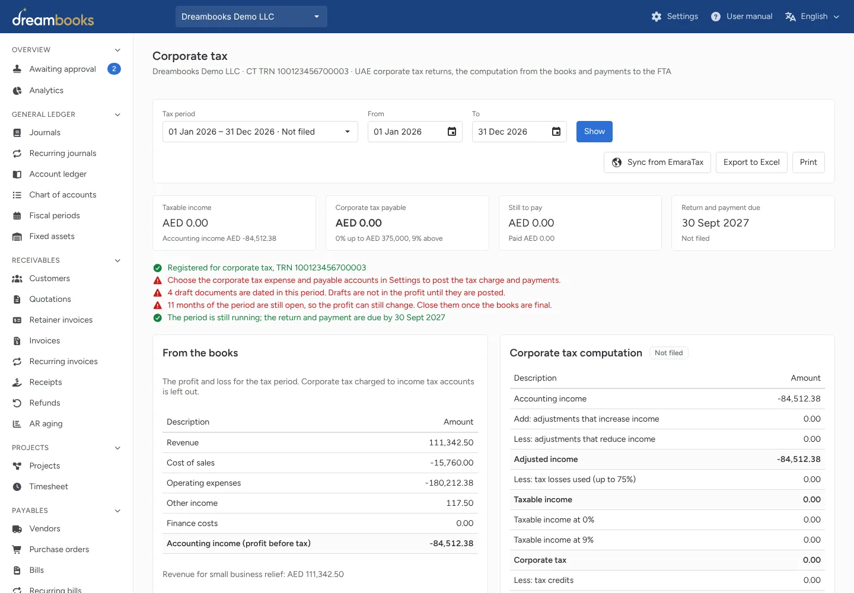Image resolution: width=854 pixels, height=593 pixels.
Task: Collapse the General Ledger sidebar section
Action: click(117, 114)
